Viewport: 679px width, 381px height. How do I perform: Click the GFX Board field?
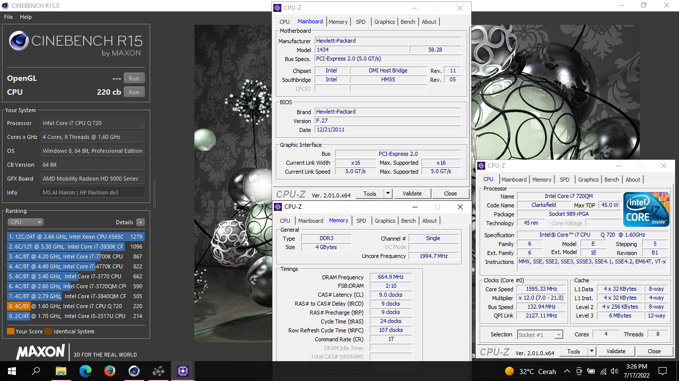pos(92,179)
